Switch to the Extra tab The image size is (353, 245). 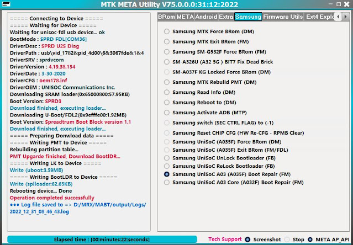[226, 17]
